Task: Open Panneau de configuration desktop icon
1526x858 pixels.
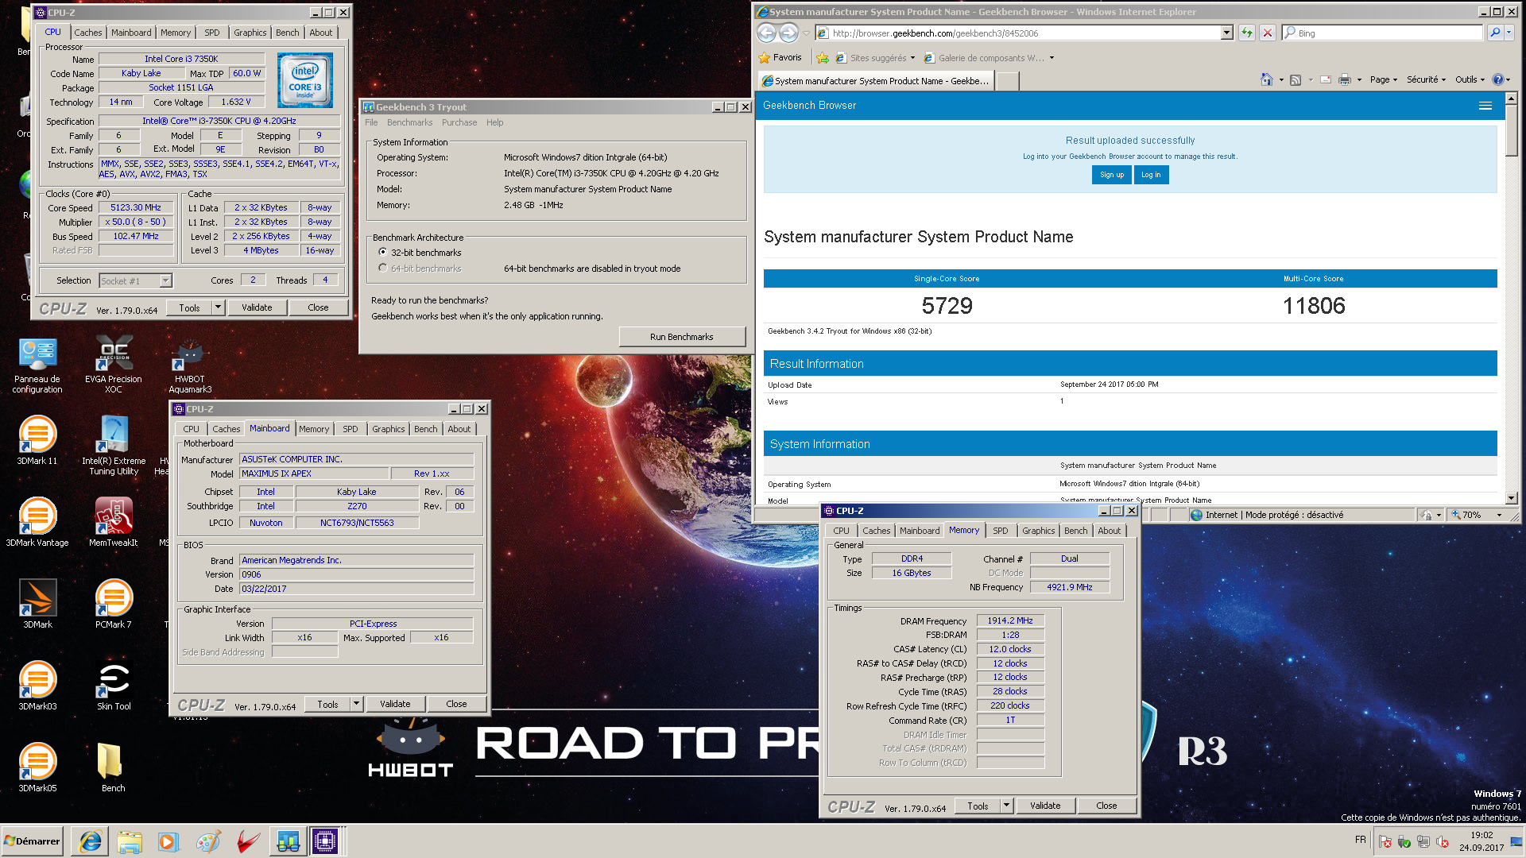Action: coord(37,364)
